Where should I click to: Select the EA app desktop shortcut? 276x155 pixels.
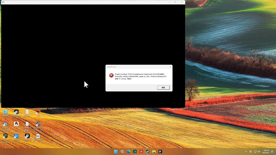[x=38, y=113]
